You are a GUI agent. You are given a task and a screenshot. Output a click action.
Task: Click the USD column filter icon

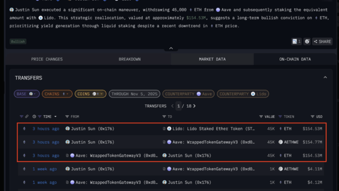click(312, 116)
